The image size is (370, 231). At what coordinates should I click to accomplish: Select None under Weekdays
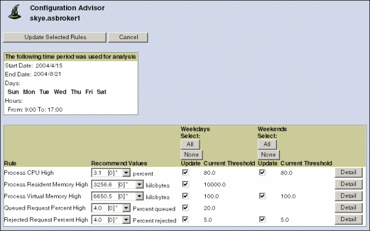(x=192, y=155)
